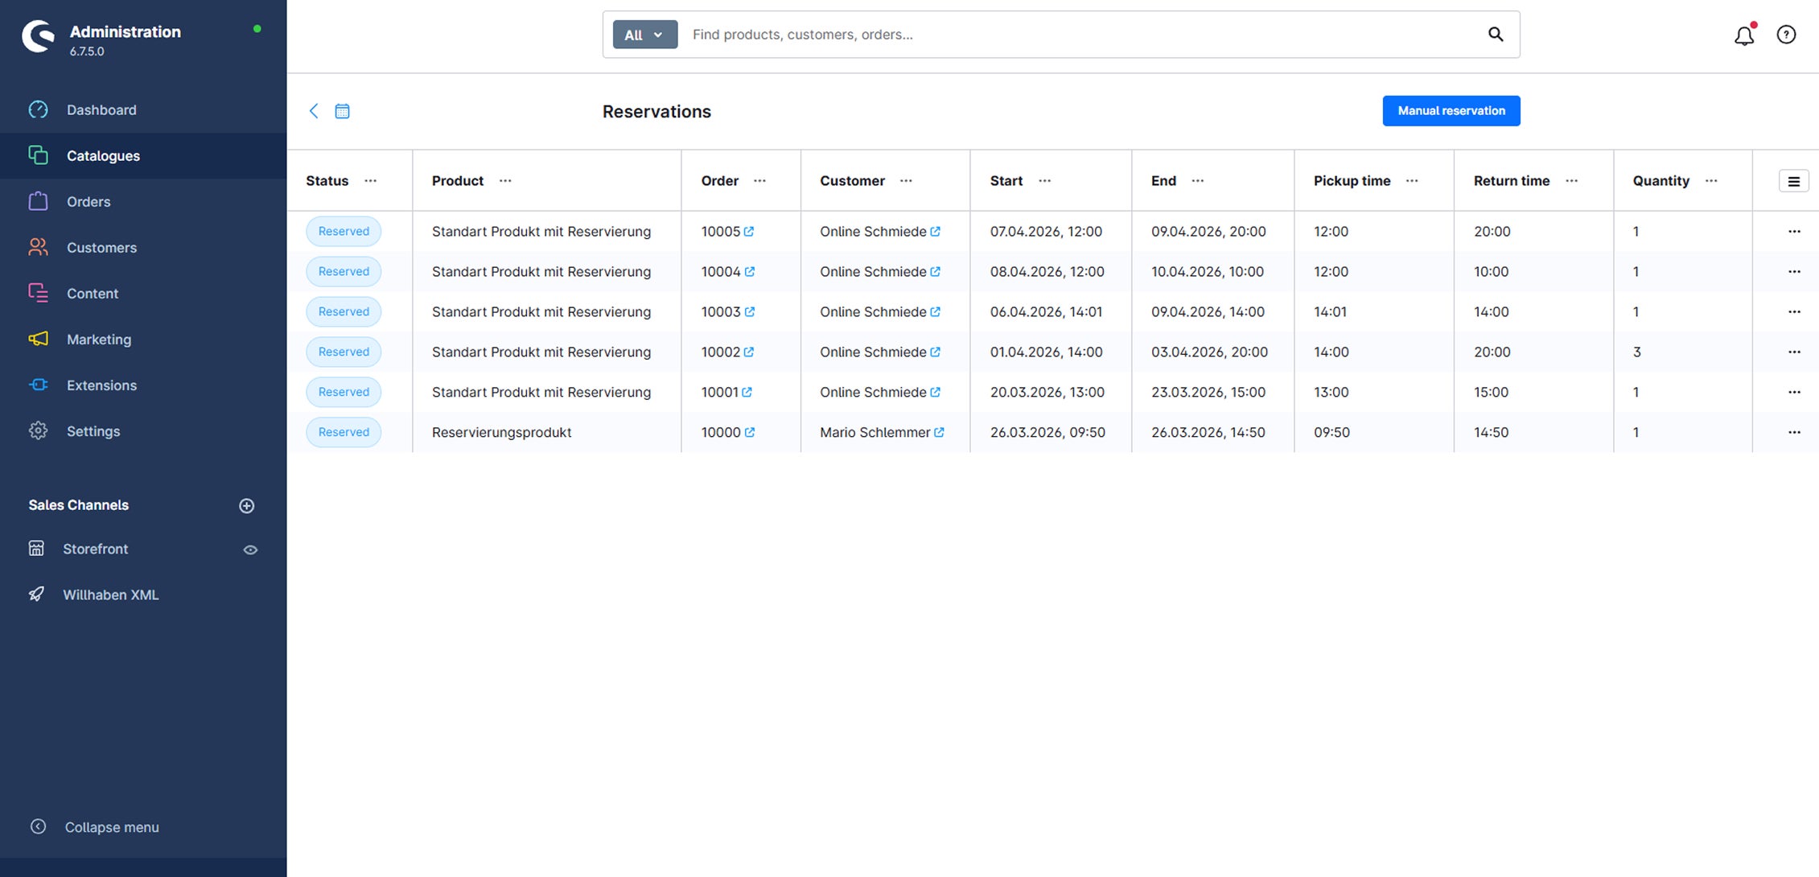Open Return time column options menu
1819x877 pixels.
click(1571, 181)
